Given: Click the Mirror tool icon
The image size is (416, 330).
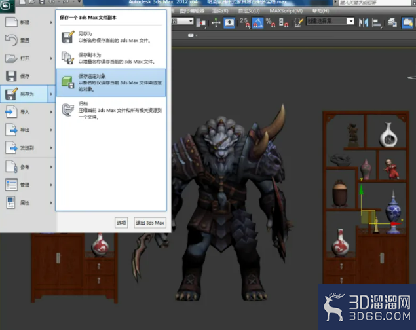Looking at the screenshot, I should [363, 23].
